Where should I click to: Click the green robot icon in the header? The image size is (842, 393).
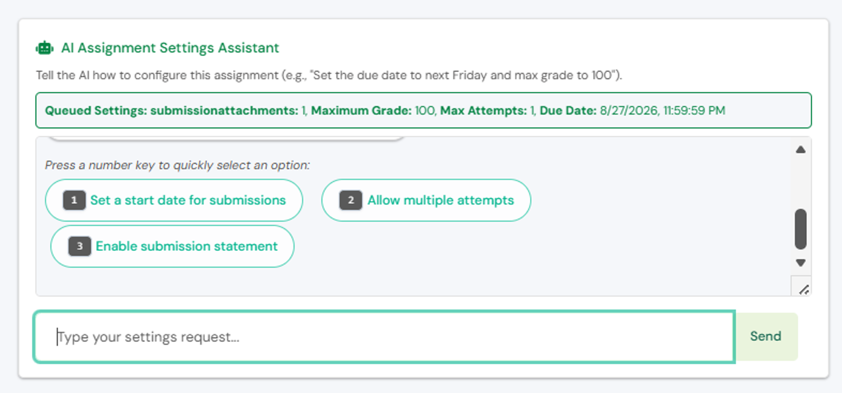(44, 48)
